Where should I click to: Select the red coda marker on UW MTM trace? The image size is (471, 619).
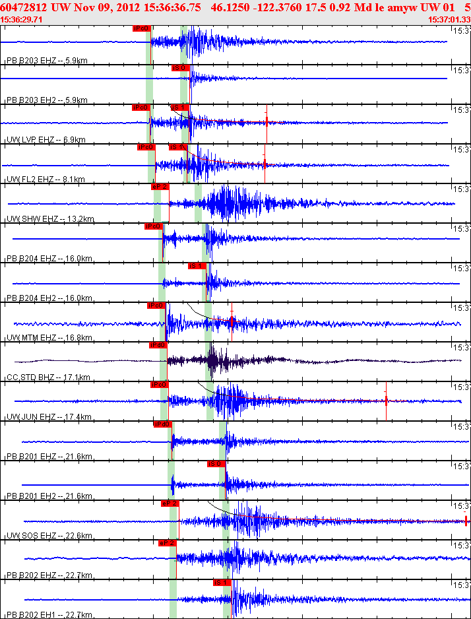click(232, 322)
